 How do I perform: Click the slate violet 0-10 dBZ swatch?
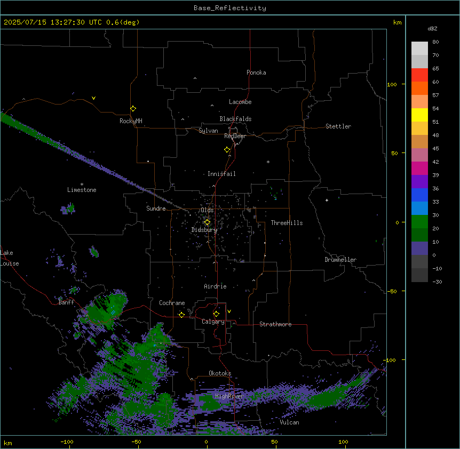click(419, 248)
